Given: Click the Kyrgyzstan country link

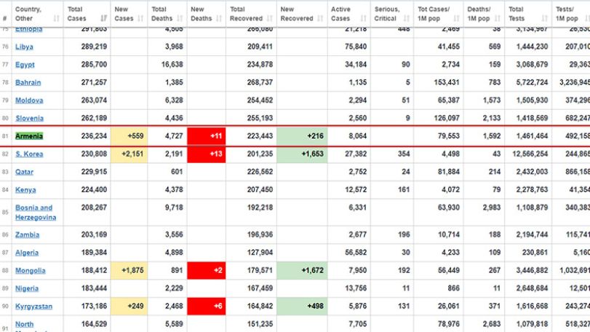Looking at the screenshot, I should [33, 307].
